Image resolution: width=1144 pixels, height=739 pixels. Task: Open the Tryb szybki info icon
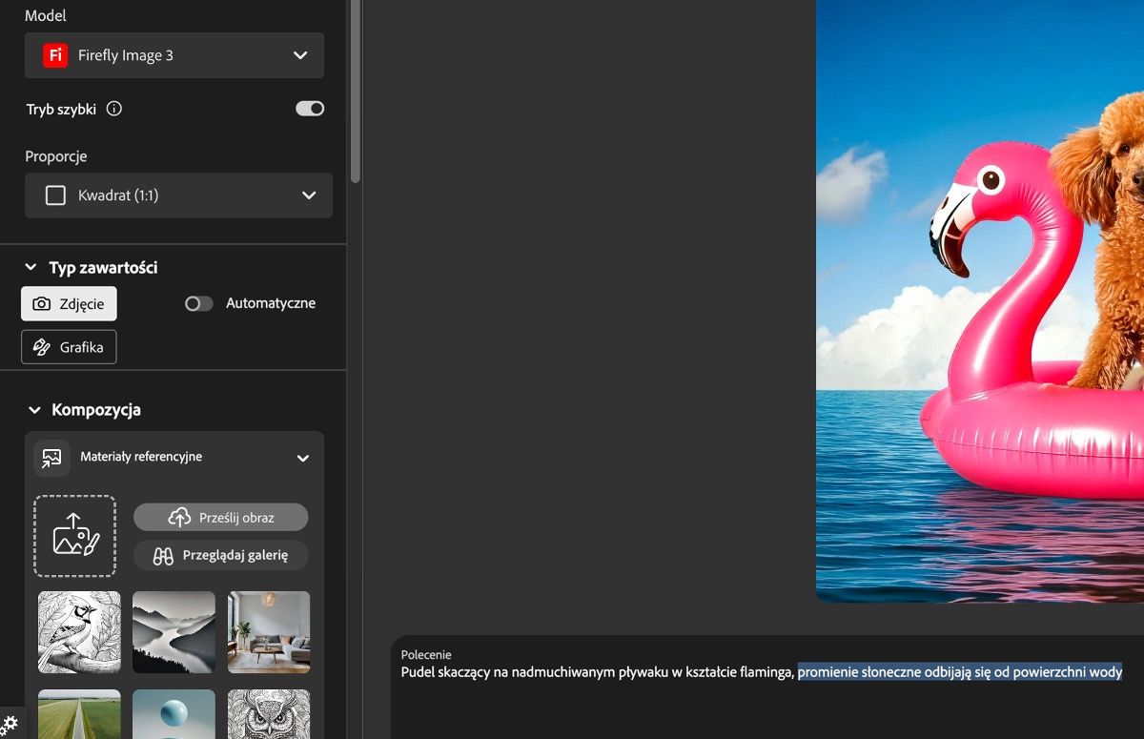tap(114, 109)
